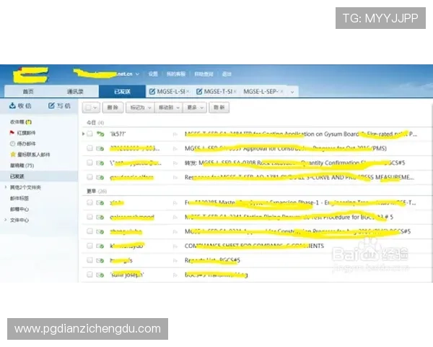Open the 自助查询 link
Image resolution: width=433 pixels, height=347 pixels.
click(204, 74)
